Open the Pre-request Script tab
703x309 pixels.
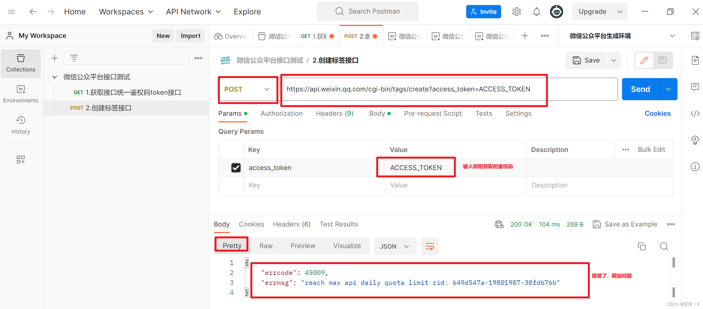tap(433, 113)
